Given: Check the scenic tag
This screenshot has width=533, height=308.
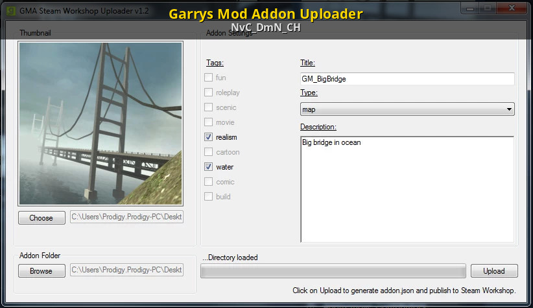Looking at the screenshot, I should 209,107.
